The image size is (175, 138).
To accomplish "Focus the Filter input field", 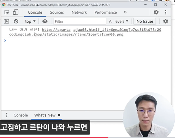I will (80, 21).
